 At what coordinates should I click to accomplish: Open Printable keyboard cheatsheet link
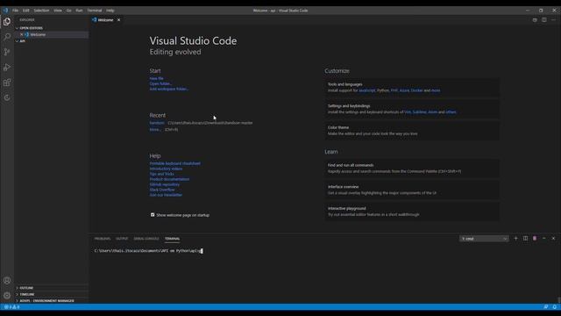coord(175,163)
